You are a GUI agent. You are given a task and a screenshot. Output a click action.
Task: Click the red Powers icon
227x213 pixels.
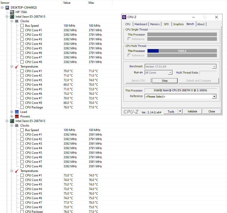(x=17, y=116)
